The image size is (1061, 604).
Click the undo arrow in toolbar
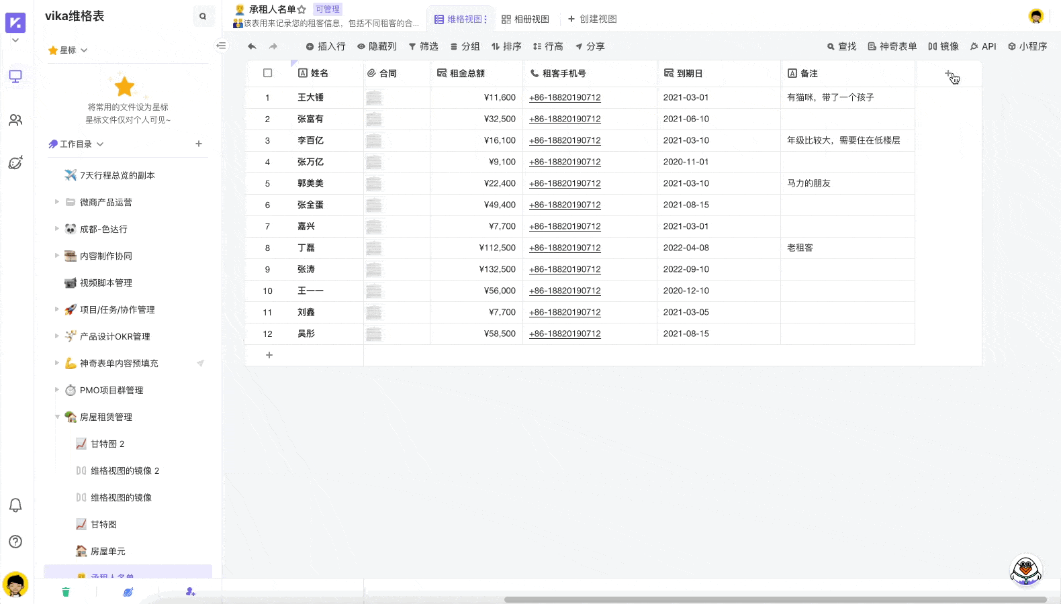(252, 46)
